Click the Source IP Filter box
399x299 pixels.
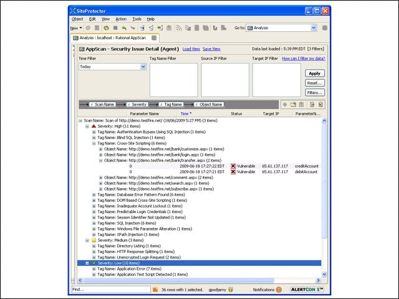[225, 80]
